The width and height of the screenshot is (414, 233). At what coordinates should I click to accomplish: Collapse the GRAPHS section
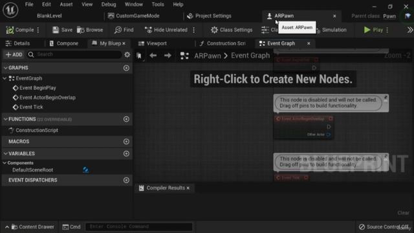6,68
